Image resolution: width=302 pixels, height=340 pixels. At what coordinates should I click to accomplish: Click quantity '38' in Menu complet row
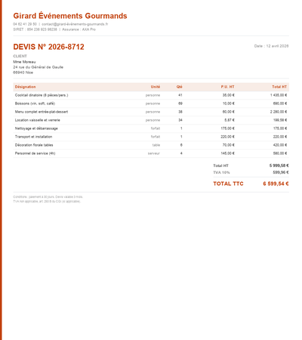[180, 112]
